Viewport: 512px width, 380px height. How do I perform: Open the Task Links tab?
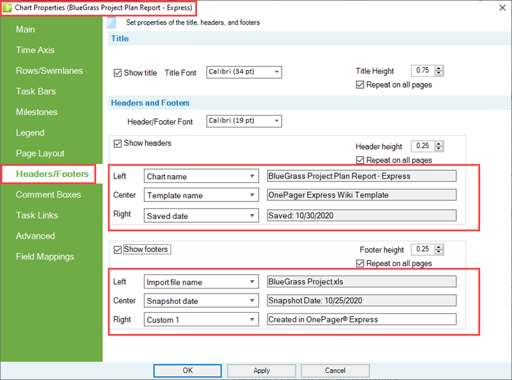(x=37, y=215)
